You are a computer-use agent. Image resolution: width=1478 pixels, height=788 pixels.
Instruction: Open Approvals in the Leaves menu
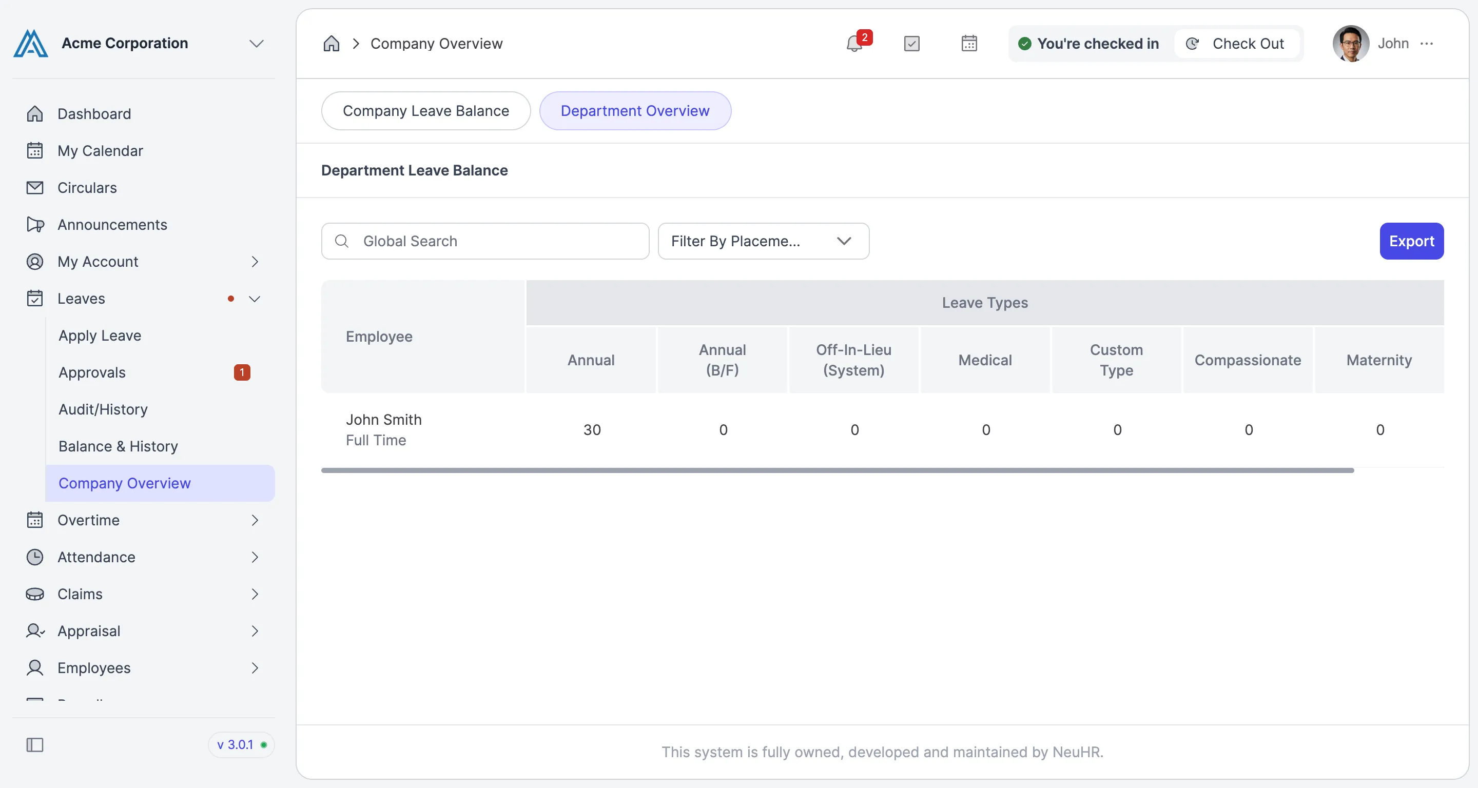[160, 372]
